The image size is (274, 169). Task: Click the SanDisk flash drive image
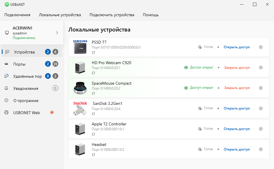tap(80, 108)
